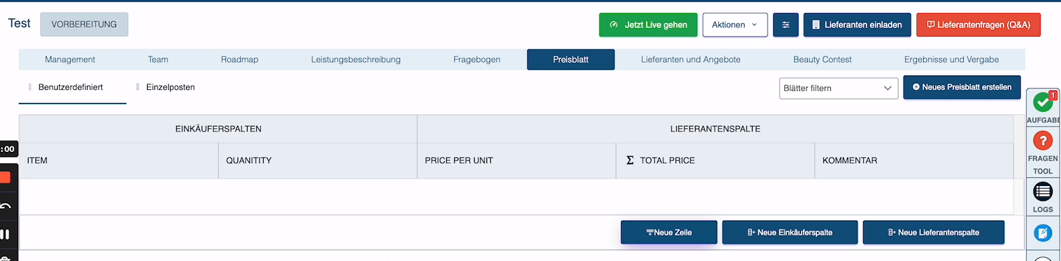The image size is (1061, 261).
Task: Add a row with Neue Zeile
Action: coord(669,232)
